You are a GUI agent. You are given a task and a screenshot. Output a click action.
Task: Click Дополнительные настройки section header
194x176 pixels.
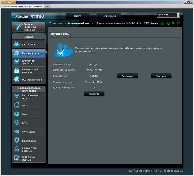point(29,89)
